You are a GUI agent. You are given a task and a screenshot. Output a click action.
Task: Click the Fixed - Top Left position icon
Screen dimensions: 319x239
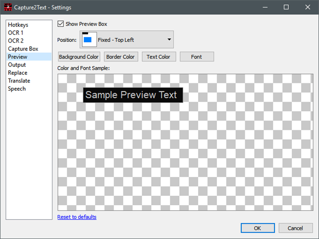coord(89,40)
